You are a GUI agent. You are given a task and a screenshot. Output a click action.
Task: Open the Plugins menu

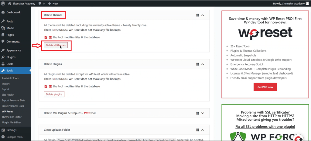[11, 57]
